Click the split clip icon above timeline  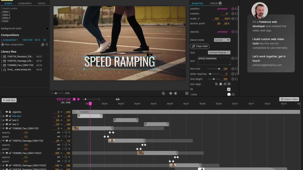point(117,99)
